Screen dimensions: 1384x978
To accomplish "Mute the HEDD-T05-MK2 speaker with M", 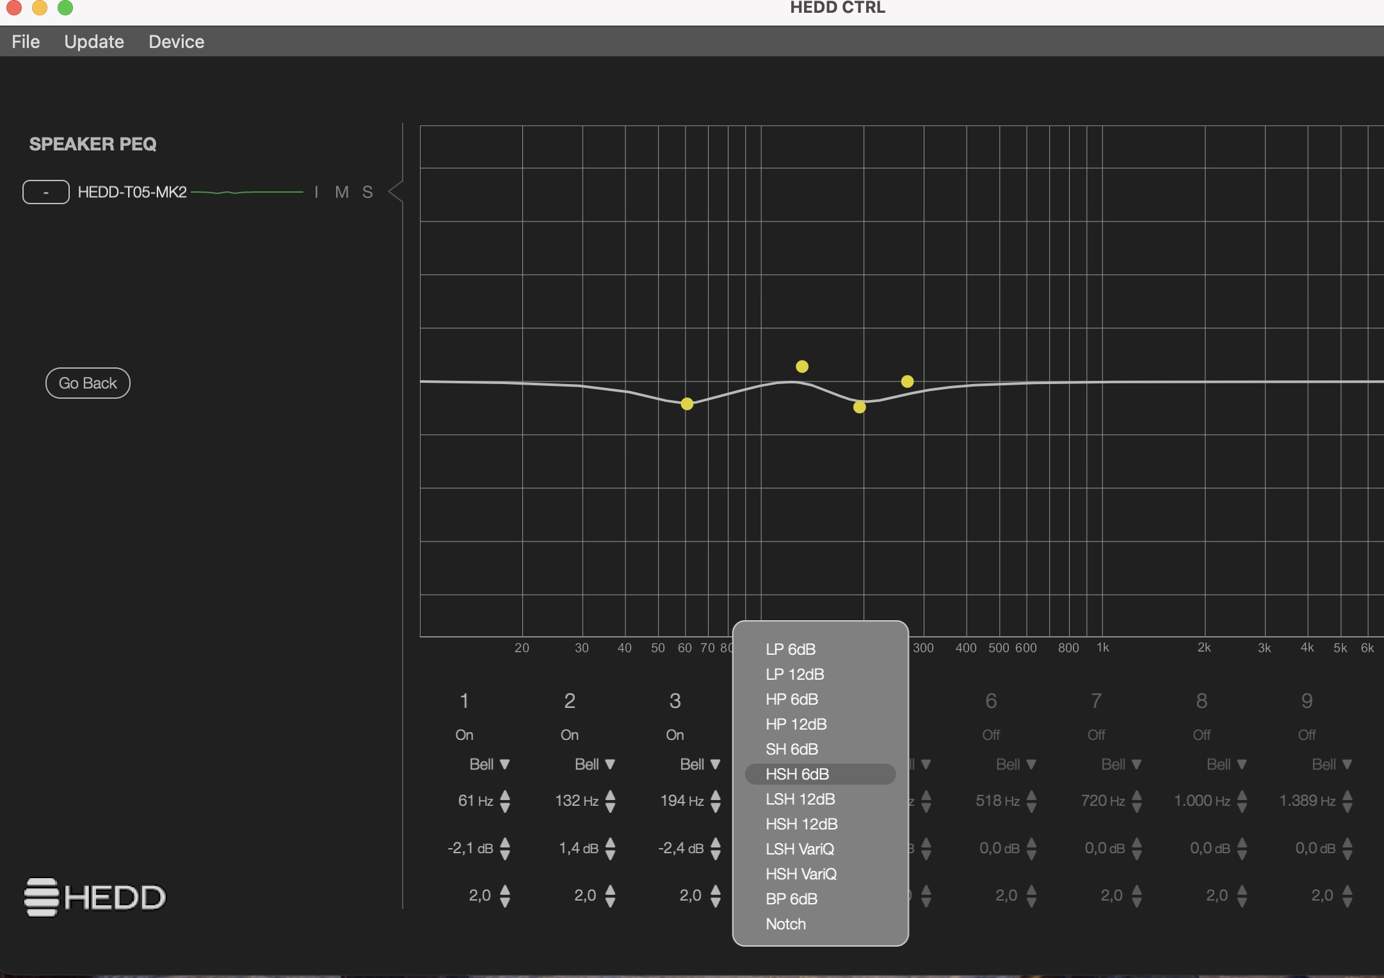I will [342, 192].
